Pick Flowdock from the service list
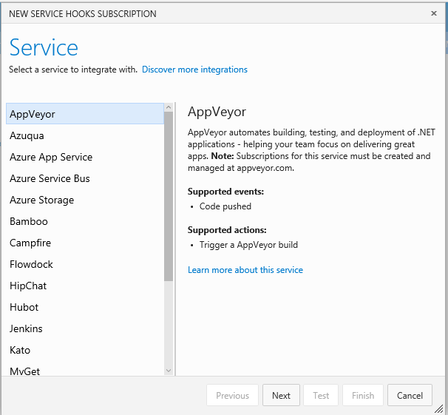Screen dimensions: 448x415 click(x=85, y=264)
